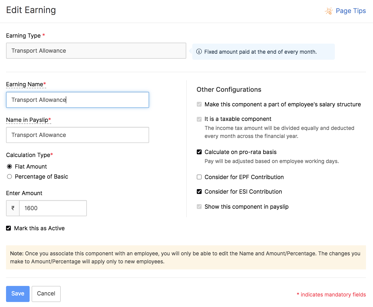Click the Page Tips lightbulb icon
The width and height of the screenshot is (373, 307).
pos(329,11)
